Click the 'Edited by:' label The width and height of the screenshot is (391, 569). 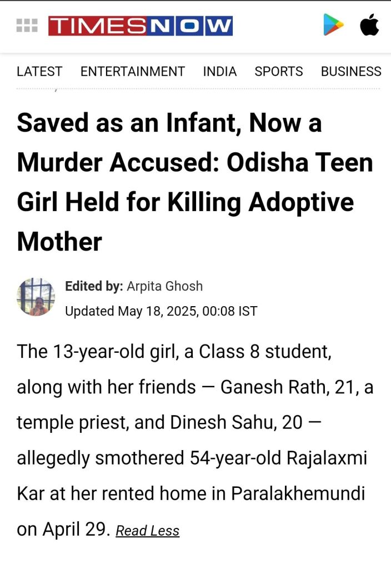pos(93,286)
